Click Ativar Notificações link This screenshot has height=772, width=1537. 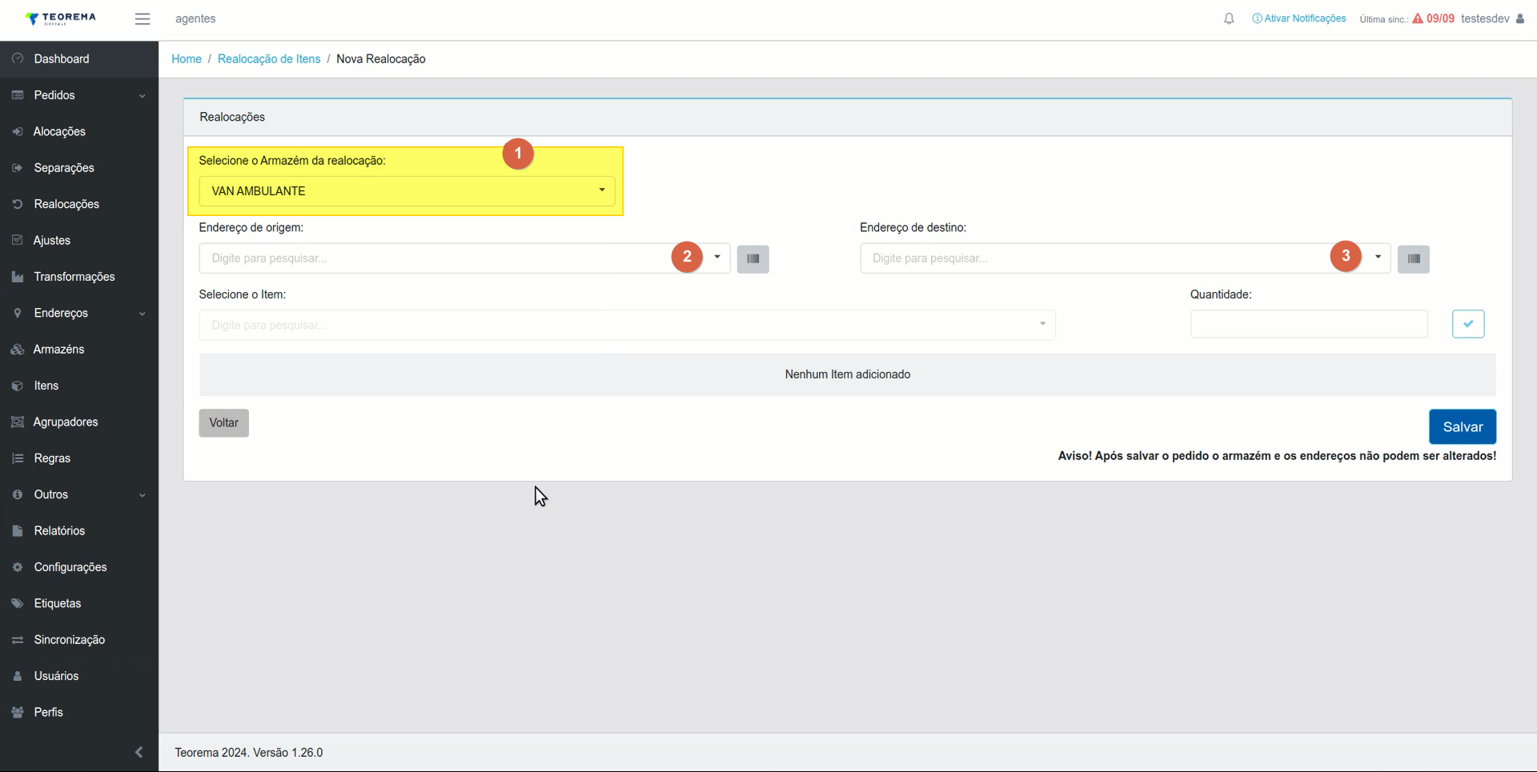(x=1299, y=18)
